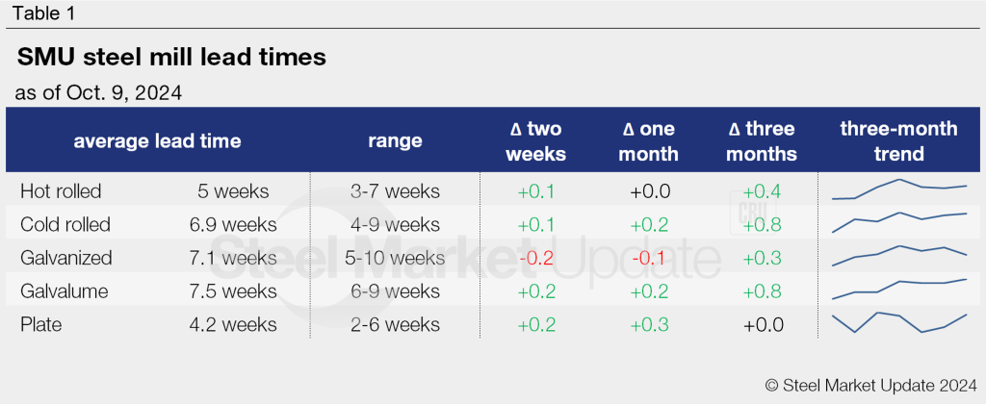Click the 'Δ two weeks' column header
This screenshot has width=986, height=404.
click(536, 141)
